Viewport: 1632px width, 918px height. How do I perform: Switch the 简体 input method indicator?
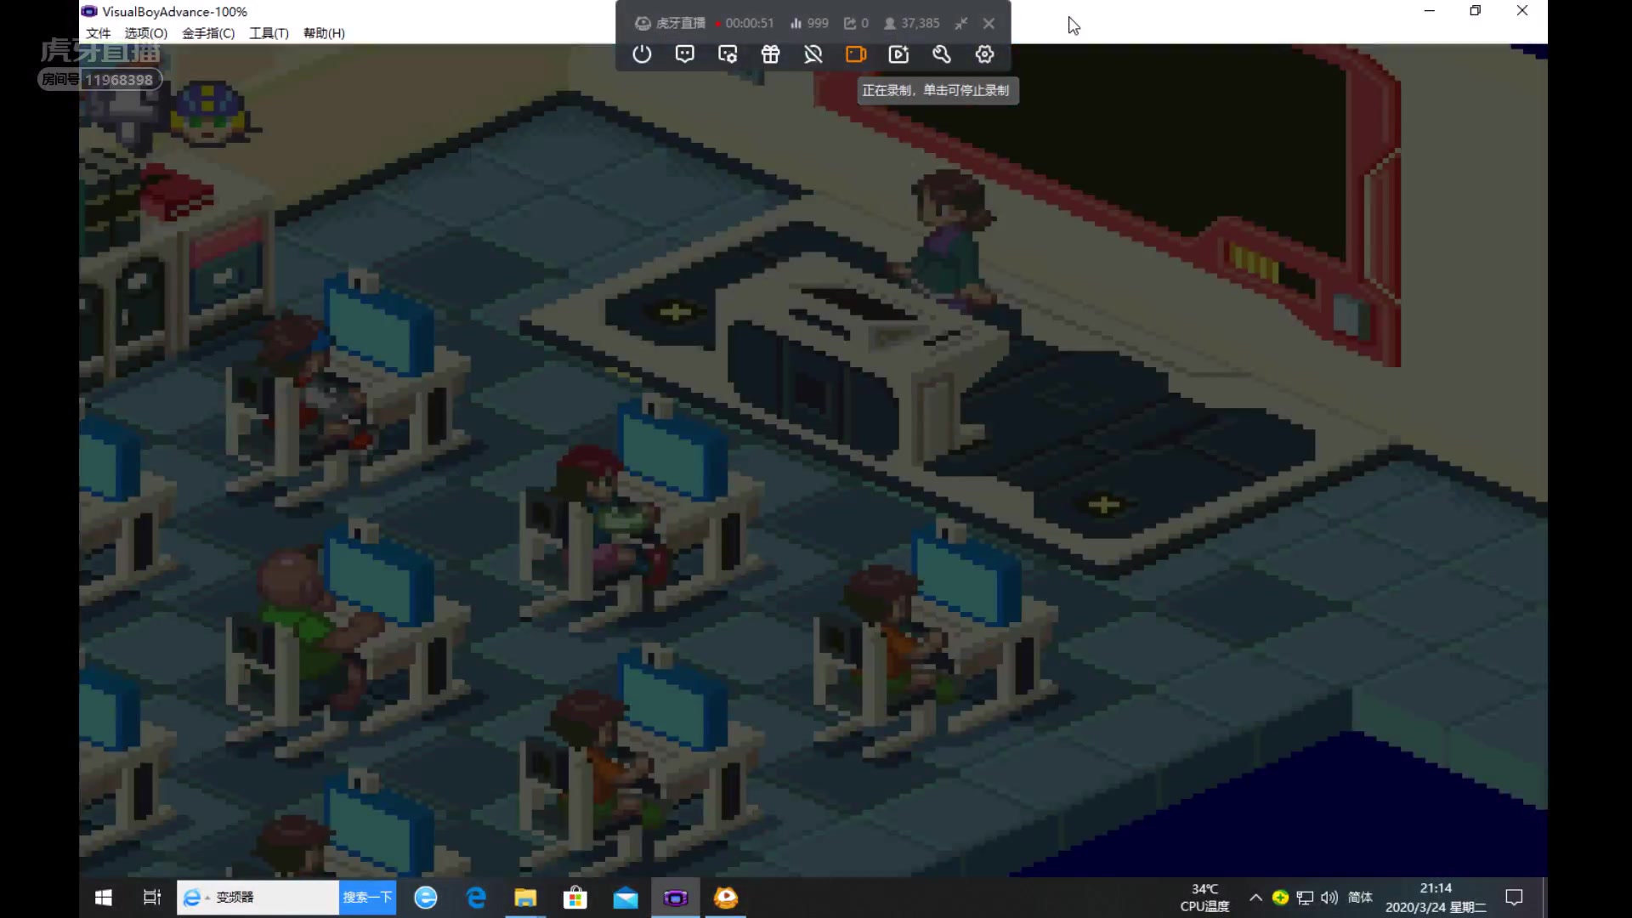tap(1360, 898)
